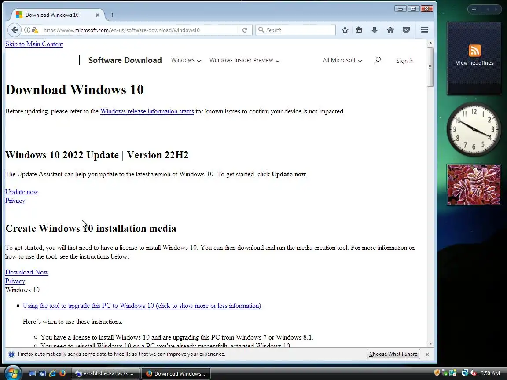Click inside the URL address bar

pyautogui.click(x=139, y=30)
